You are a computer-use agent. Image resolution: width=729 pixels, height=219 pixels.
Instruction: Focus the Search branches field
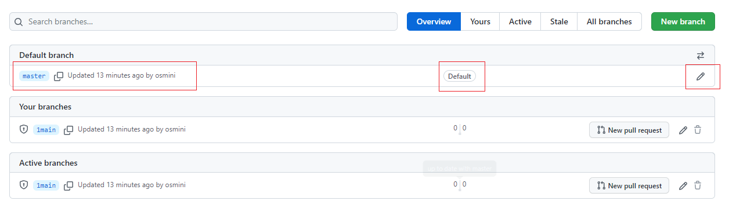coord(203,21)
